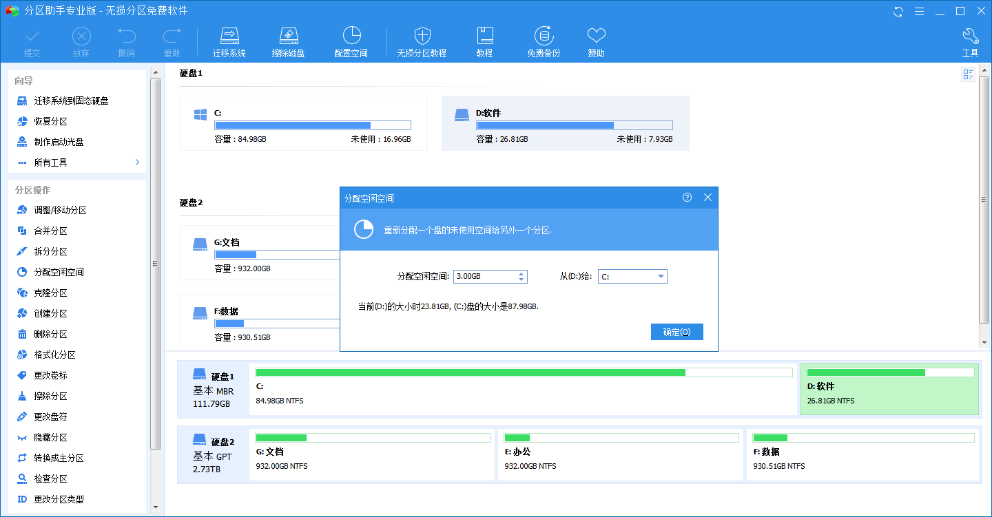
Task: Click the disk list scrollbar down arrow
Action: click(984, 342)
